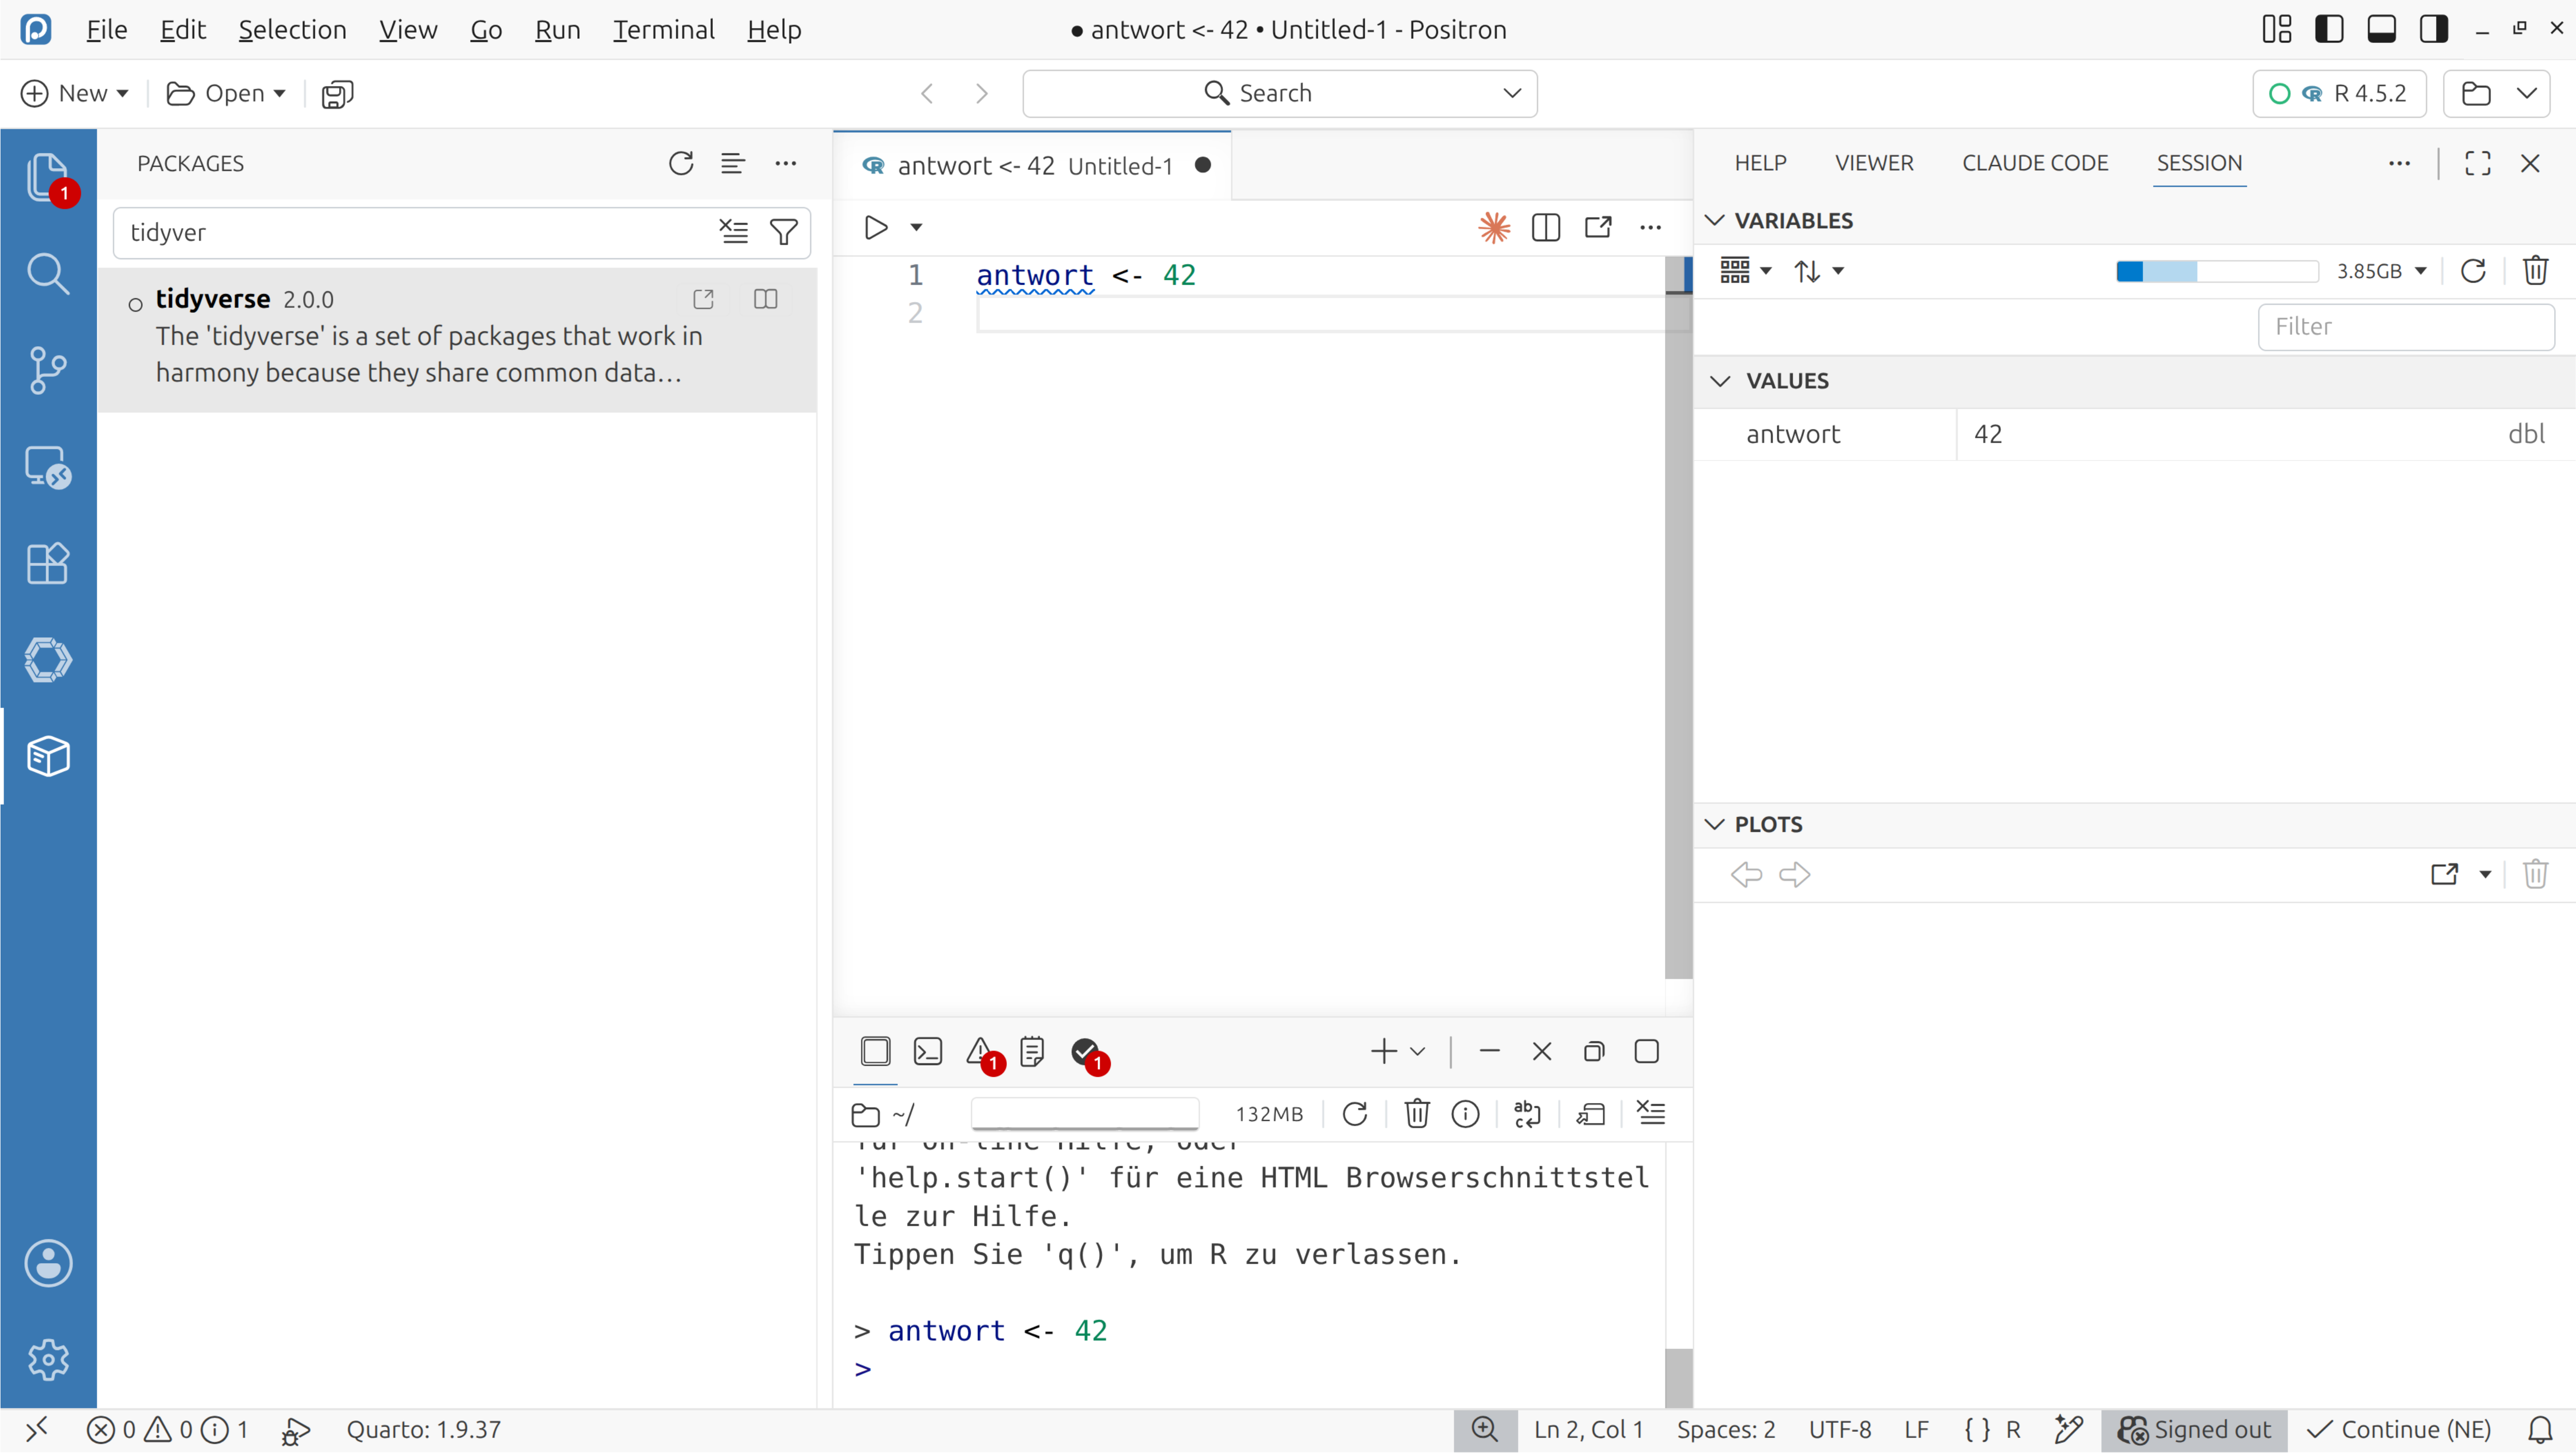2576x1453 pixels.
Task: Open the Terminal menu
Action: point(664,29)
